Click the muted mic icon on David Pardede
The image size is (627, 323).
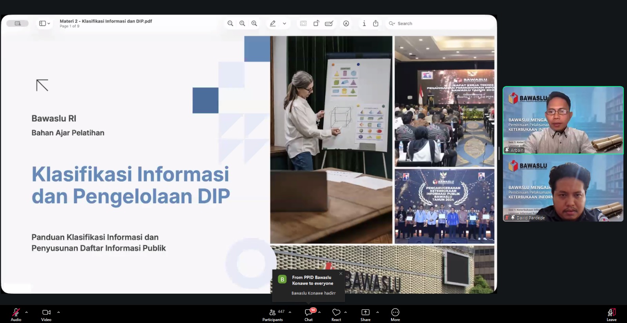coord(507,218)
